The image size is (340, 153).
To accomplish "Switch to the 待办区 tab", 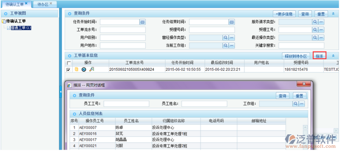I will tap(45, 4).
